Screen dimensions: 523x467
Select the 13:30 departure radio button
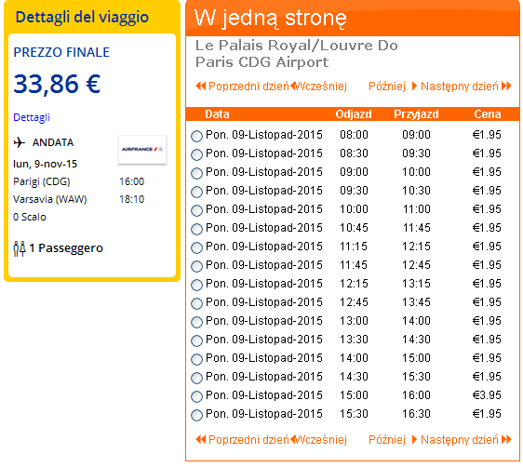tap(196, 340)
